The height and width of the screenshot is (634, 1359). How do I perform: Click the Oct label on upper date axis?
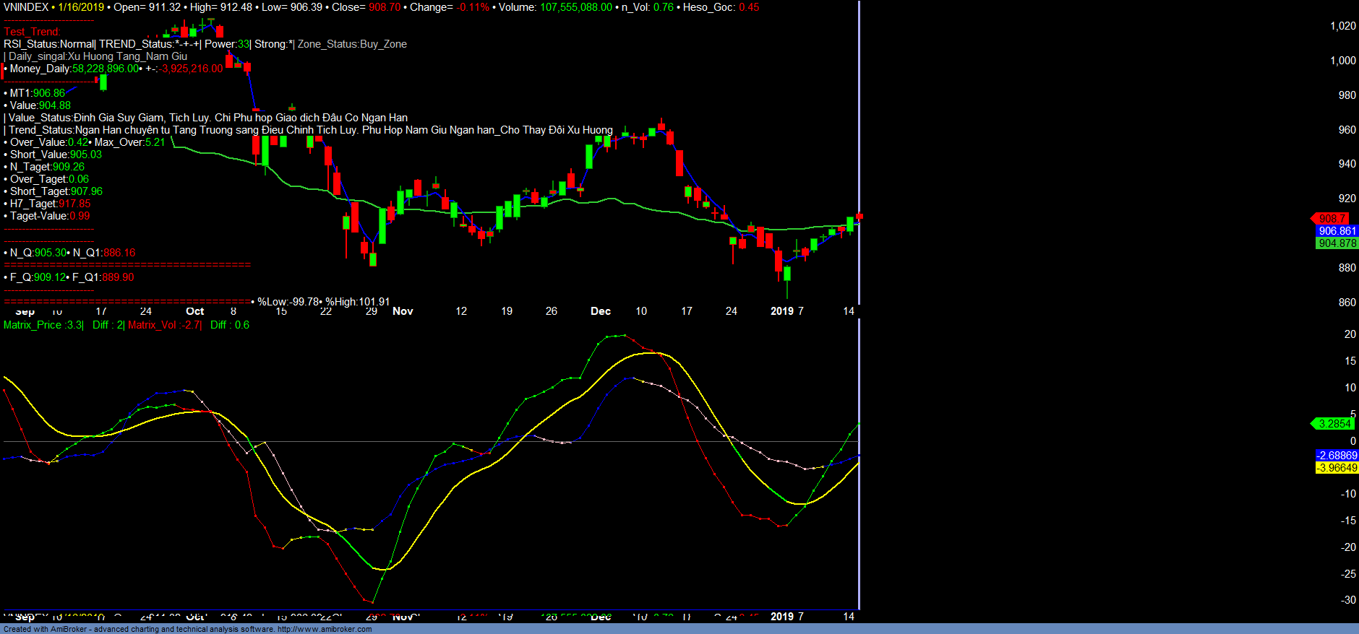[195, 311]
